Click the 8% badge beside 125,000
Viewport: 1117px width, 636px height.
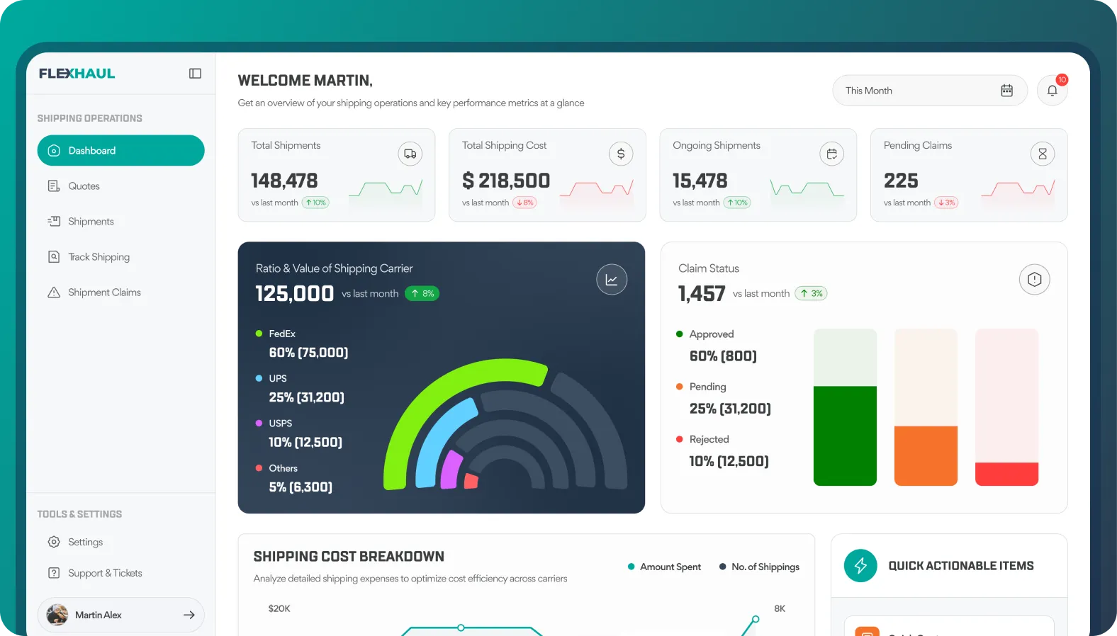point(422,293)
